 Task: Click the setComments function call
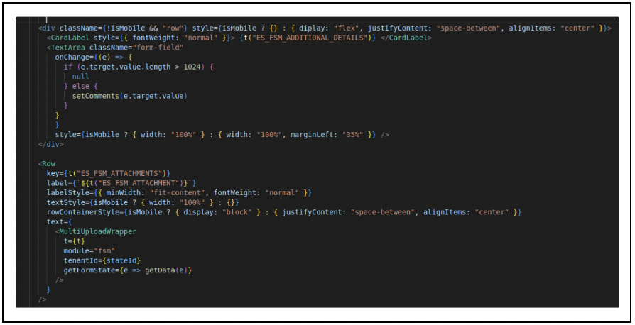(x=129, y=96)
